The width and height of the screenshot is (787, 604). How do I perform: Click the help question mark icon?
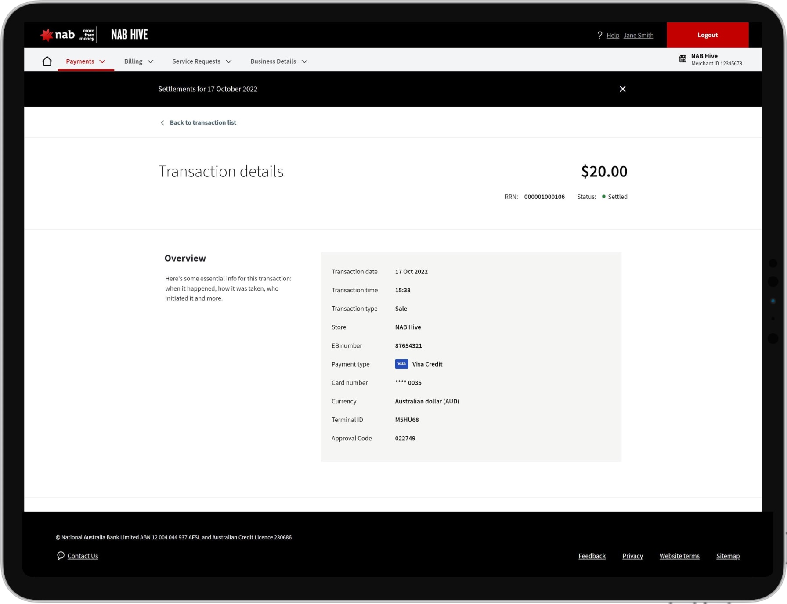(x=600, y=35)
